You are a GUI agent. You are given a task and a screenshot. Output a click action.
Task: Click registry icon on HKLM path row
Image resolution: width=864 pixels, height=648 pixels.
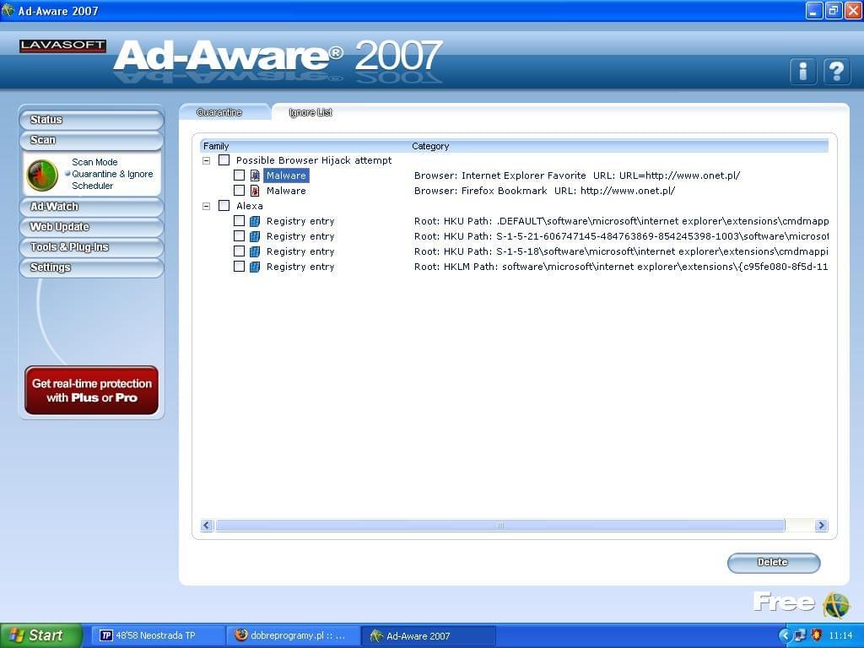255,267
